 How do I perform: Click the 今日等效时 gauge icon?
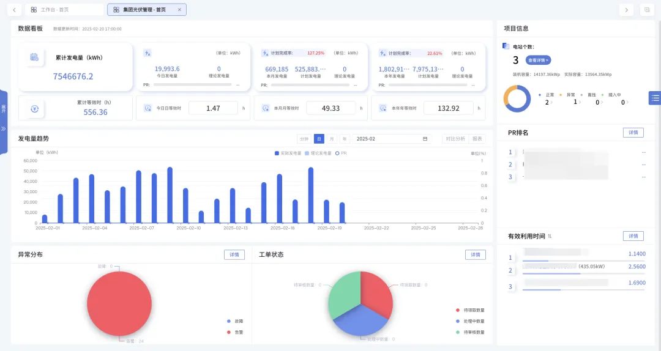pos(148,108)
